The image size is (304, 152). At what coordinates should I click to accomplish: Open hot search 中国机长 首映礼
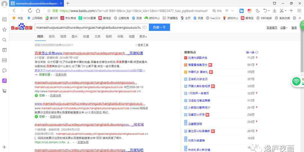click(198, 72)
